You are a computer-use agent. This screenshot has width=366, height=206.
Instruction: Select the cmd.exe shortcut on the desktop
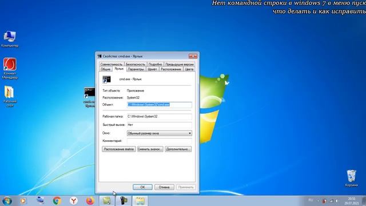(x=90, y=97)
